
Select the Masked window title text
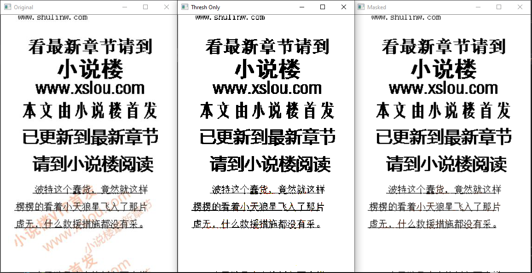pos(376,7)
